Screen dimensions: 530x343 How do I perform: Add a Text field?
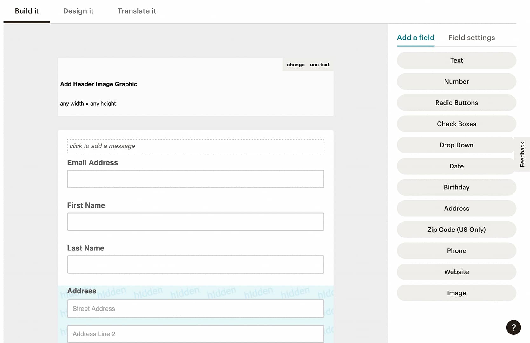pos(457,60)
